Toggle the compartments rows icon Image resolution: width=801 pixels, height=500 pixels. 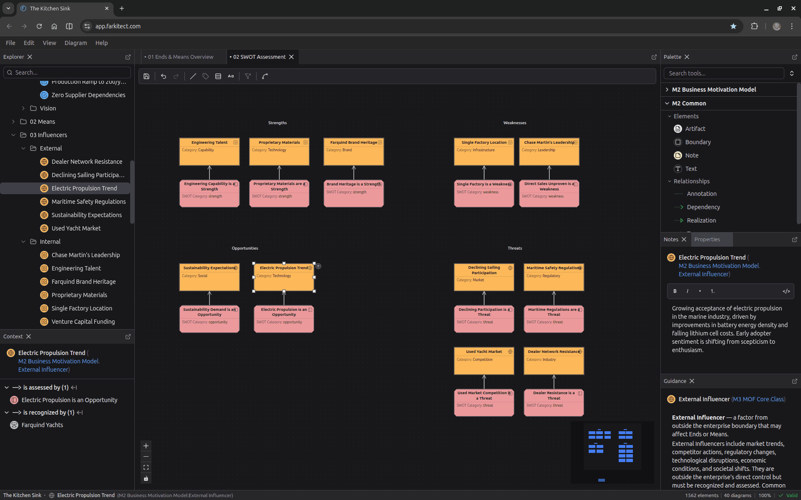click(218, 76)
